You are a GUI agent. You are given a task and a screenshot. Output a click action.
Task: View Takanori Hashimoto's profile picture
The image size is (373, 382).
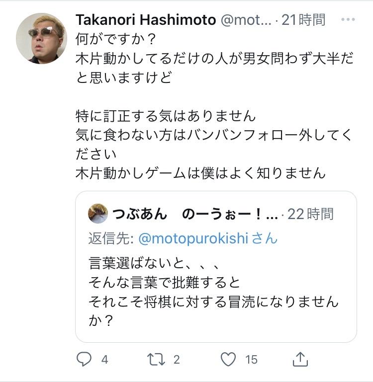tap(41, 38)
